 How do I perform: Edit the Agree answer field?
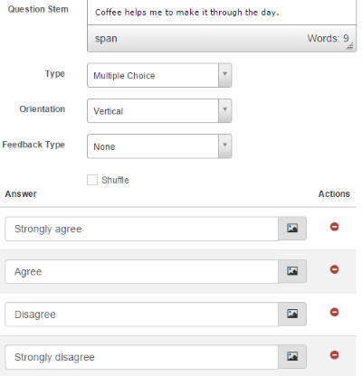click(141, 272)
